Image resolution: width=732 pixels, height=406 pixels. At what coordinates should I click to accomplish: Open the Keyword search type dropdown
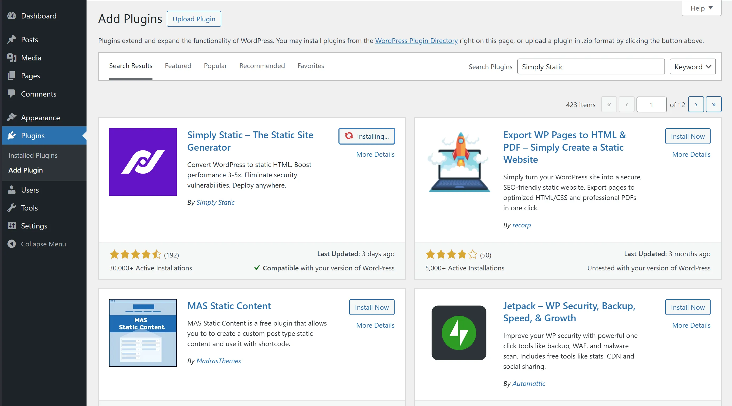point(692,67)
